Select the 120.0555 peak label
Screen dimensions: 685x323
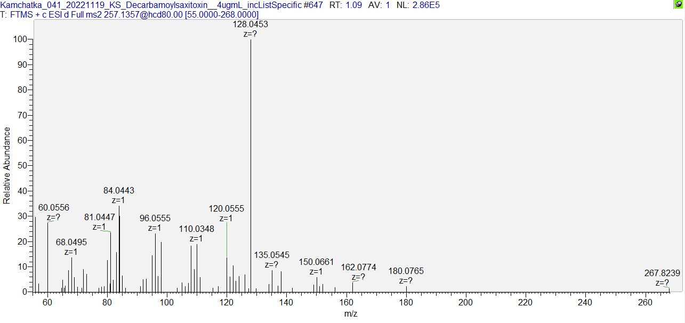pos(226,209)
